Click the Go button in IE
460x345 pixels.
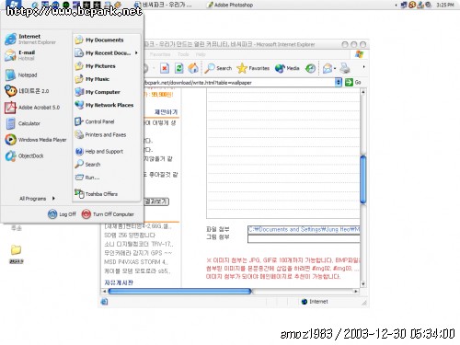coord(353,82)
